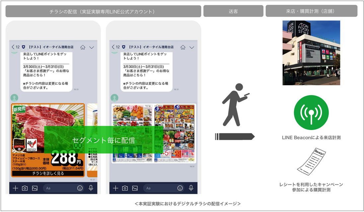Tap the plus icon in the left phone chat bar
364x212 pixels.
(x=15, y=188)
